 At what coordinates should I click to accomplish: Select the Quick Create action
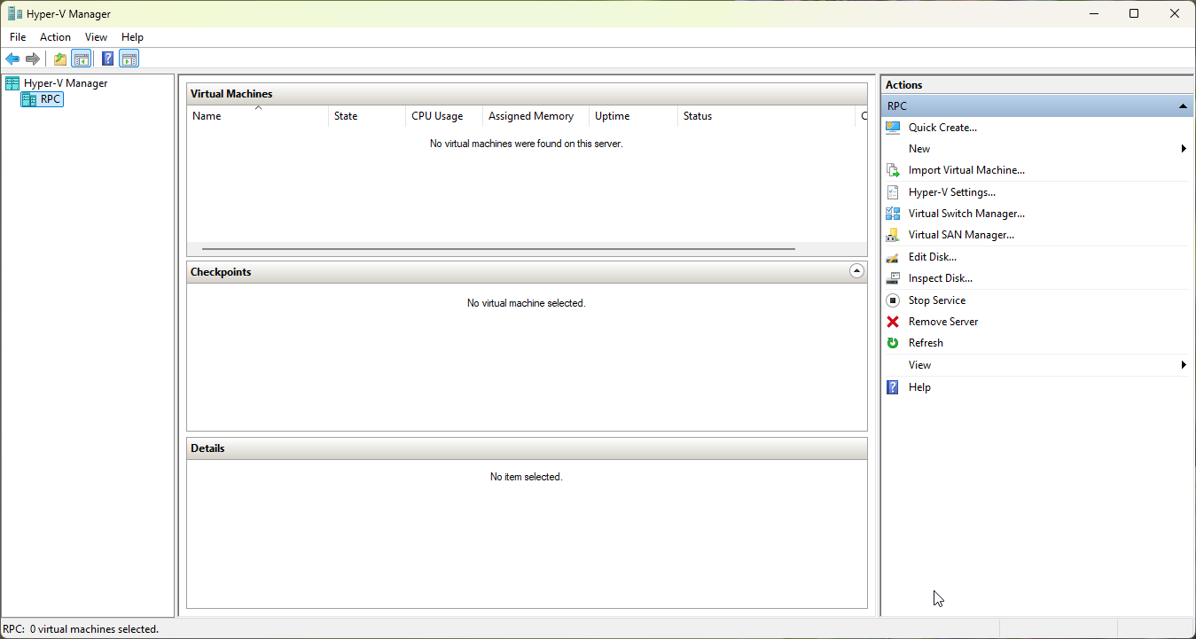click(942, 127)
